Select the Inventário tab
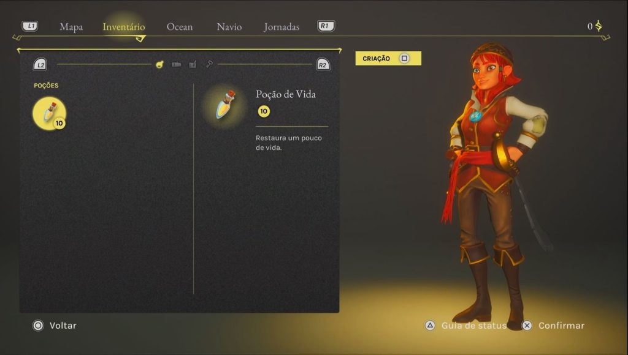The width and height of the screenshot is (628, 355). click(124, 27)
